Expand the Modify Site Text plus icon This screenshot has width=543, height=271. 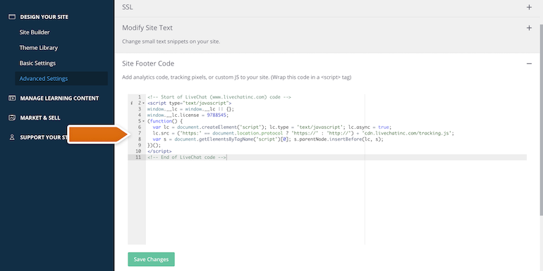tap(529, 28)
